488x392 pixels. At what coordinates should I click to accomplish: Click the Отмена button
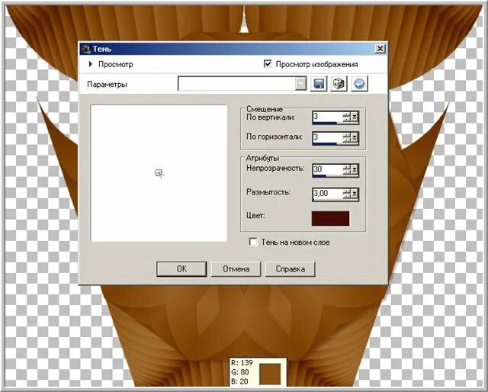click(236, 269)
